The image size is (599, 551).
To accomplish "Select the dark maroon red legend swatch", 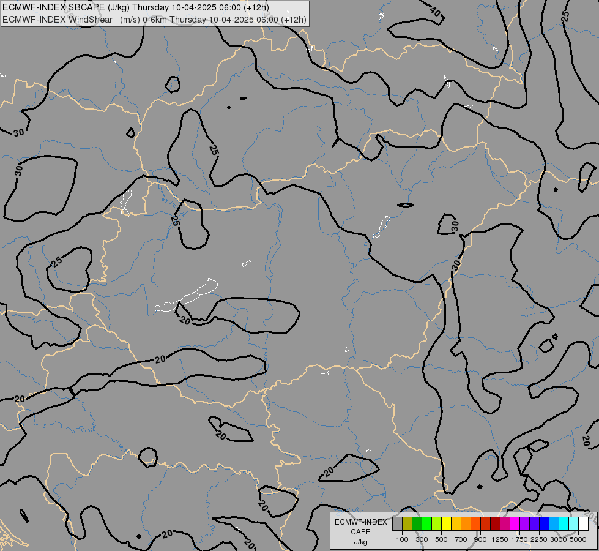I will click(x=495, y=524).
